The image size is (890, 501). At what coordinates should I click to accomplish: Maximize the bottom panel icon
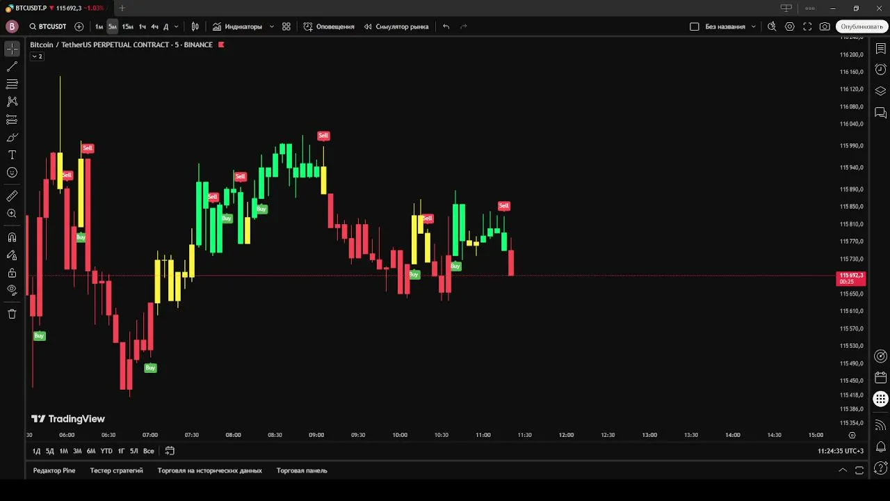tap(860, 470)
